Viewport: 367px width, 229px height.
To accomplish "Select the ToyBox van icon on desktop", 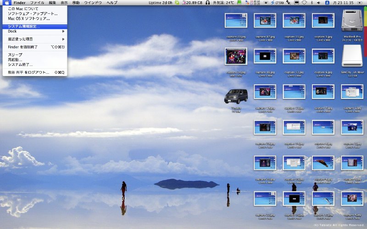I will click(x=236, y=96).
